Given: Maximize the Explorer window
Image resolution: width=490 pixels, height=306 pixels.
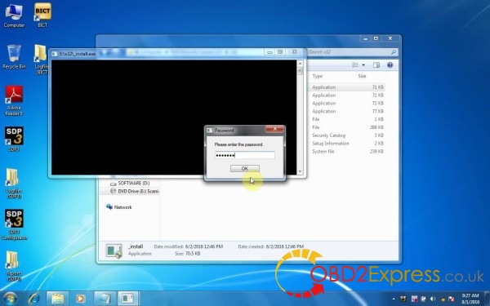Looking at the screenshot, I should [x=376, y=38].
